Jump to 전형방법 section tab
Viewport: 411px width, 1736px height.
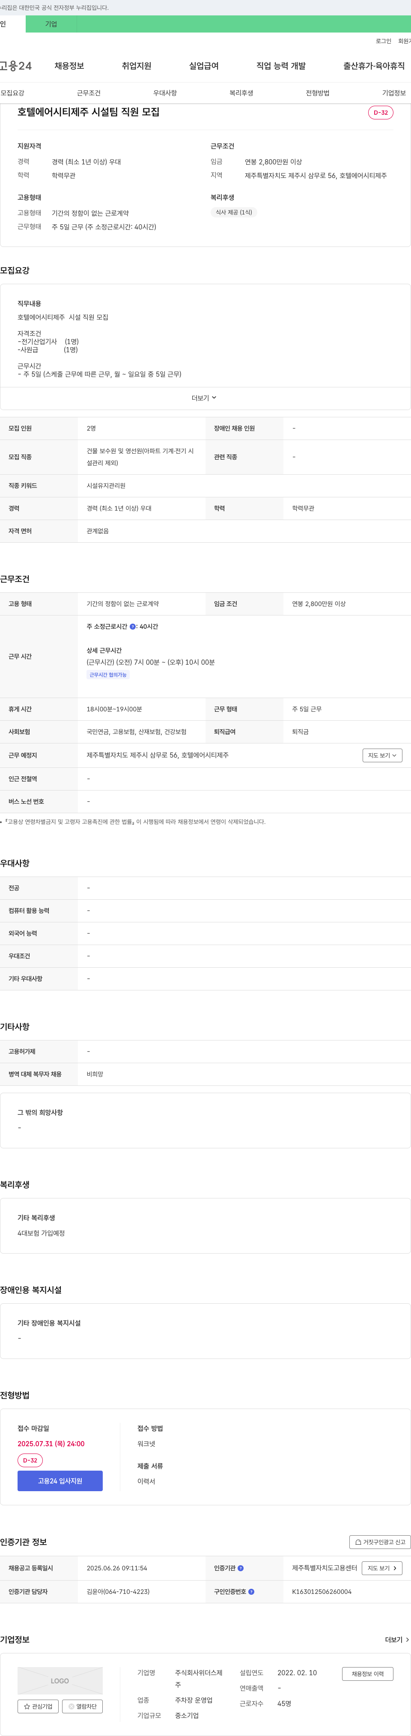[x=317, y=93]
